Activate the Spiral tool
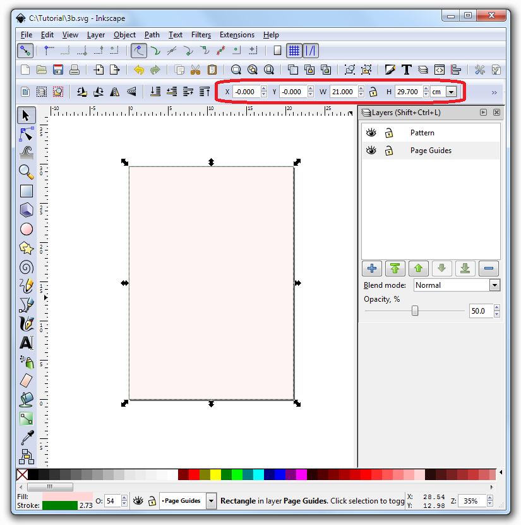Image resolution: width=521 pixels, height=525 pixels. (26, 266)
